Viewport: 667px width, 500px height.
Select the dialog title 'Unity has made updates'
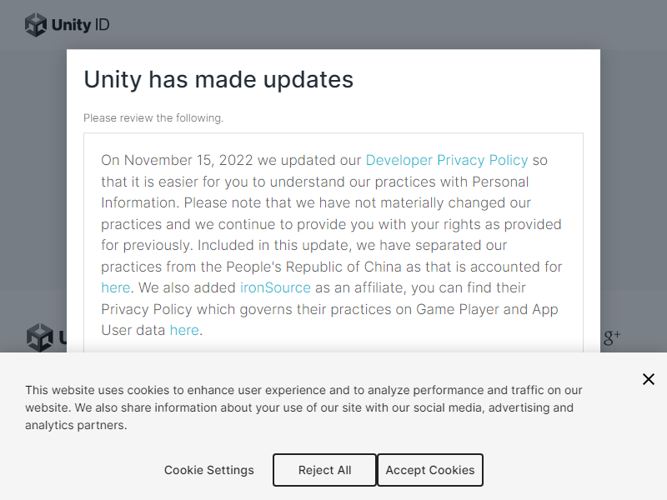click(x=218, y=80)
